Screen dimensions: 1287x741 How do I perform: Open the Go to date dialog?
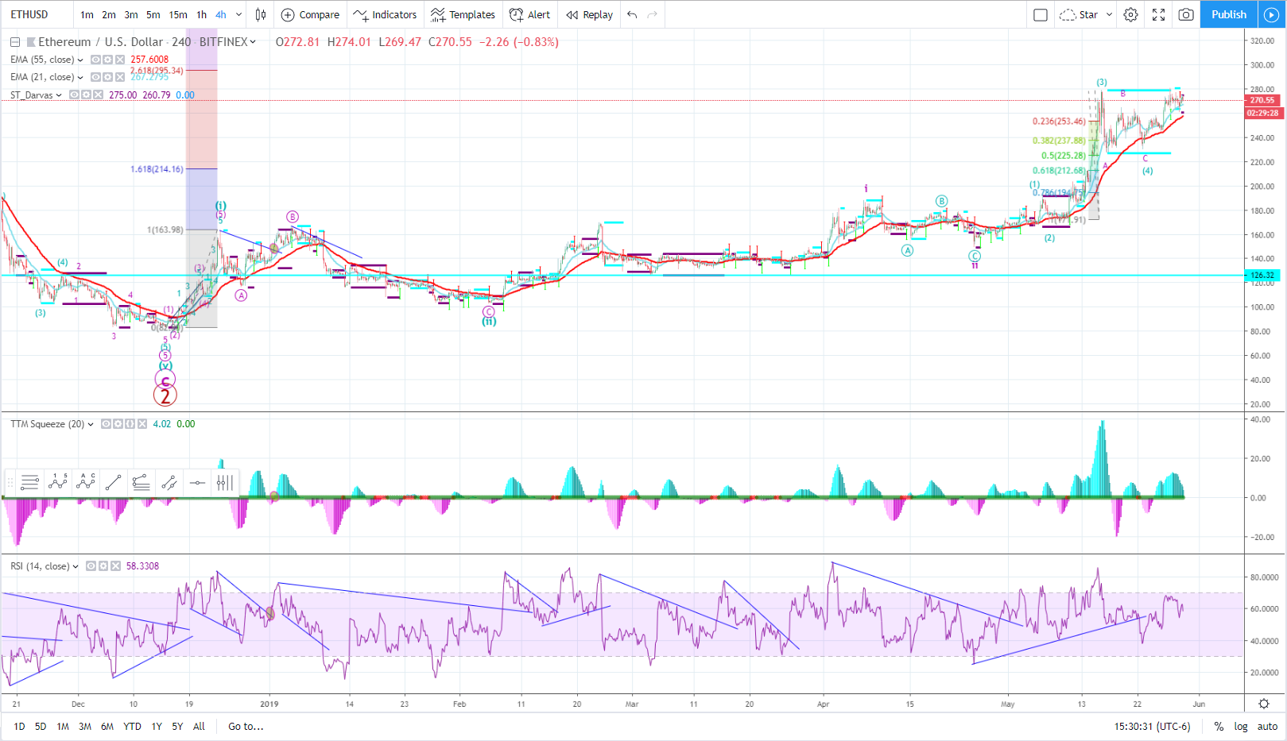(x=246, y=726)
